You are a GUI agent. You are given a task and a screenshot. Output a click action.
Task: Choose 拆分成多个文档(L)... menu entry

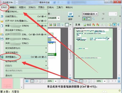[x=24, y=30]
